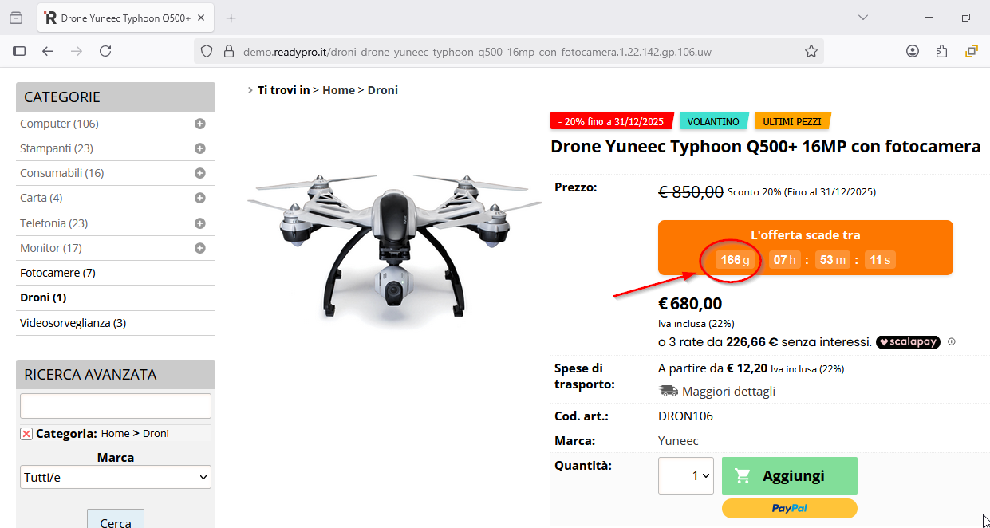Expand the Computer category plus icon
Screen dimensions: 990x528
tap(200, 124)
